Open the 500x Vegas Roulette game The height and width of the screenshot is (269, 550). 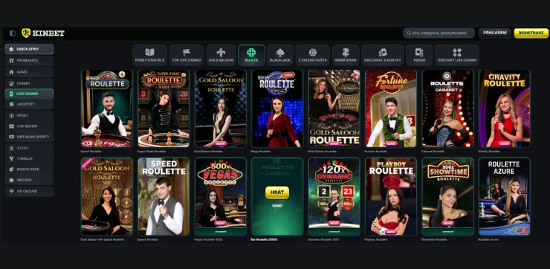tap(221, 196)
